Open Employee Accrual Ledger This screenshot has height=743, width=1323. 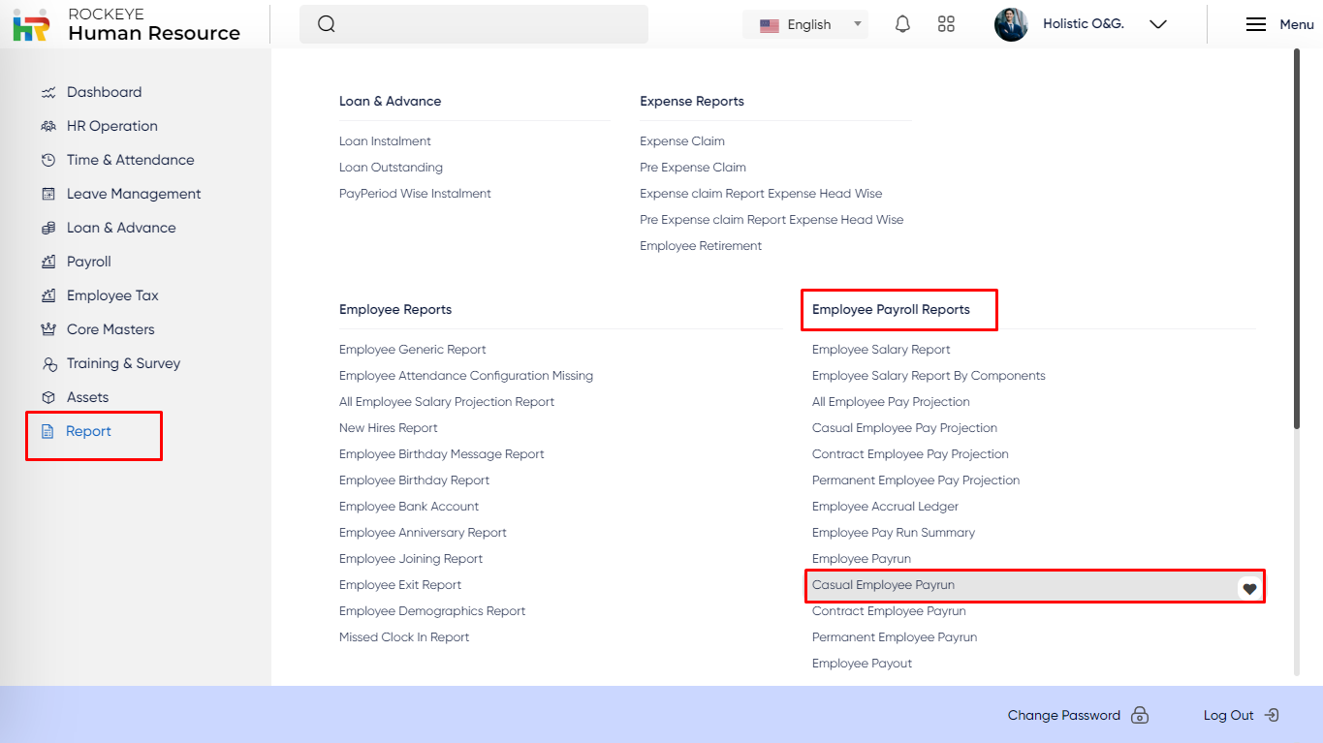885,507
